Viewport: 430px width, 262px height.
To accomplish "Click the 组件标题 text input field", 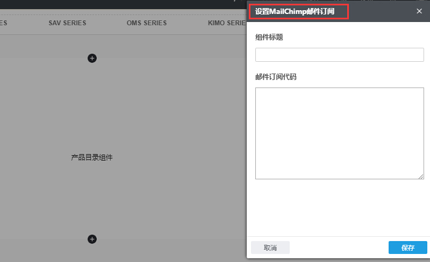I will [x=339, y=55].
